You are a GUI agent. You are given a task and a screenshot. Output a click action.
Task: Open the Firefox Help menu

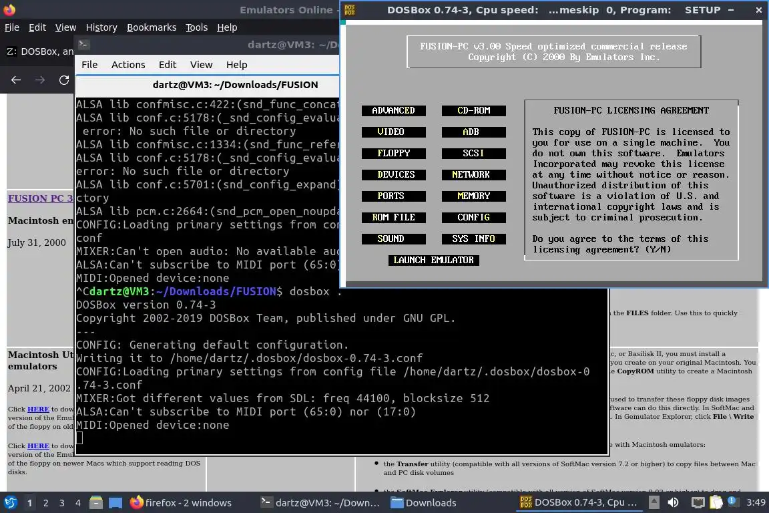(x=227, y=27)
